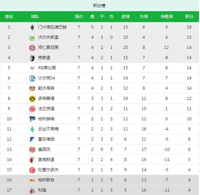
Task: Select the 积分 column header
Action: 189,17
